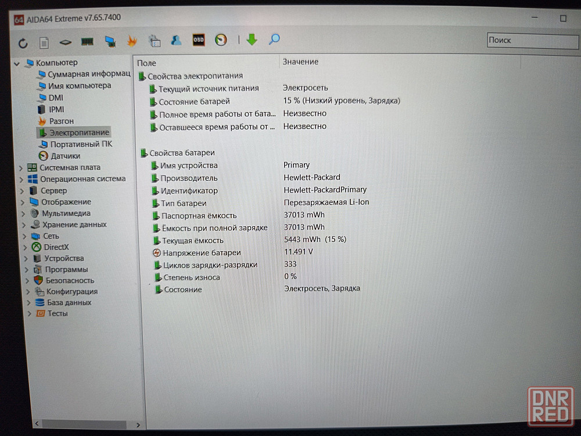Open the OSD panel icon

(x=199, y=40)
